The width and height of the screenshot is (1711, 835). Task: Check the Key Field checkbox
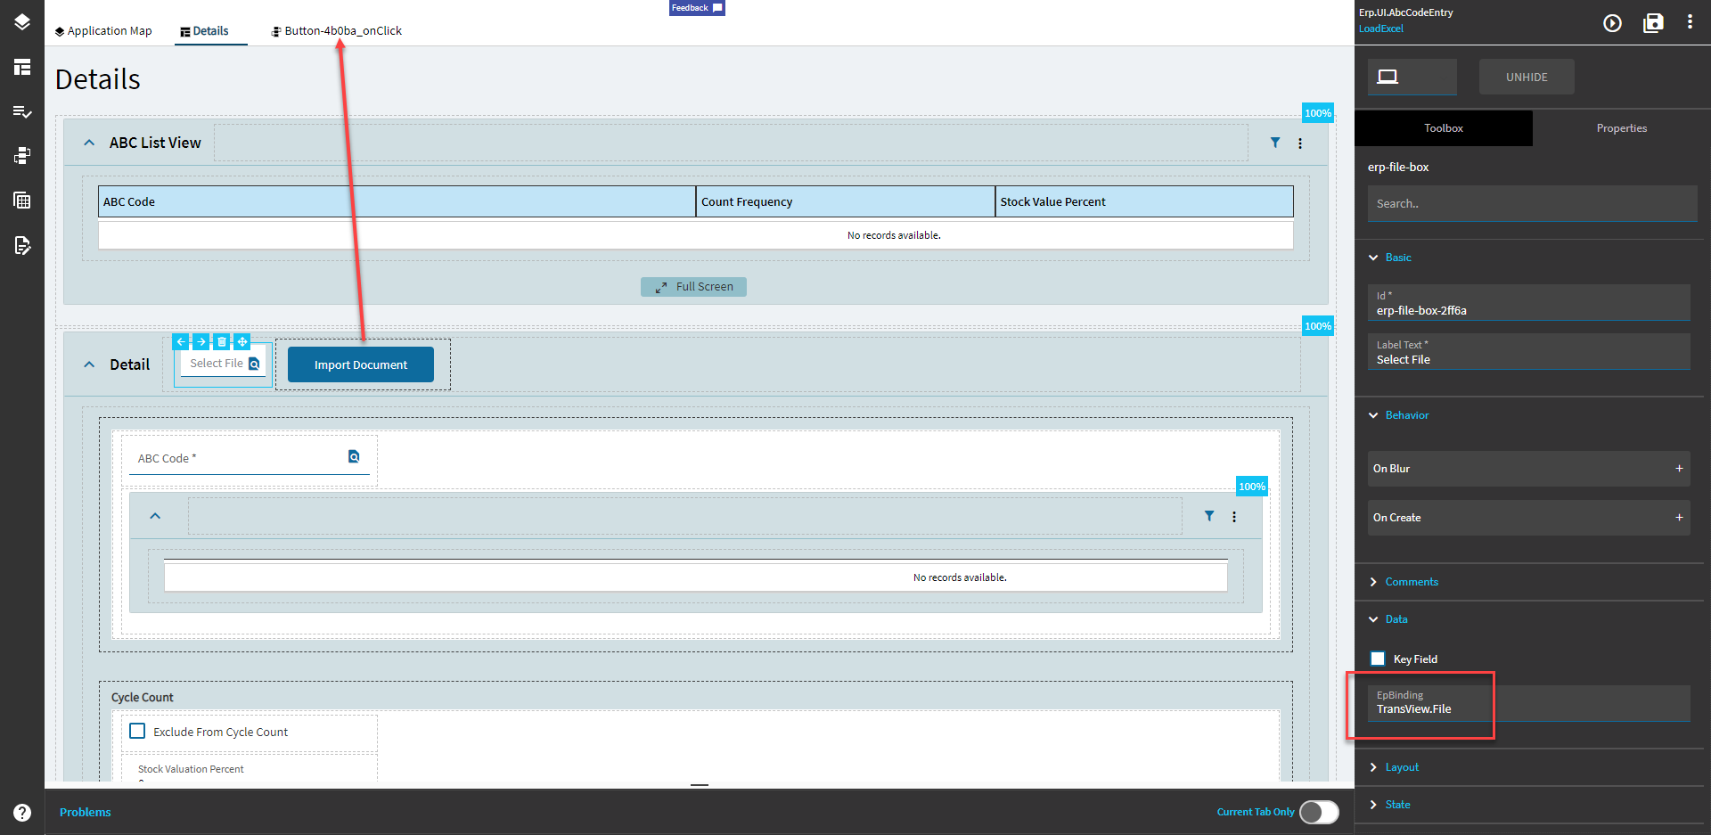1378,659
